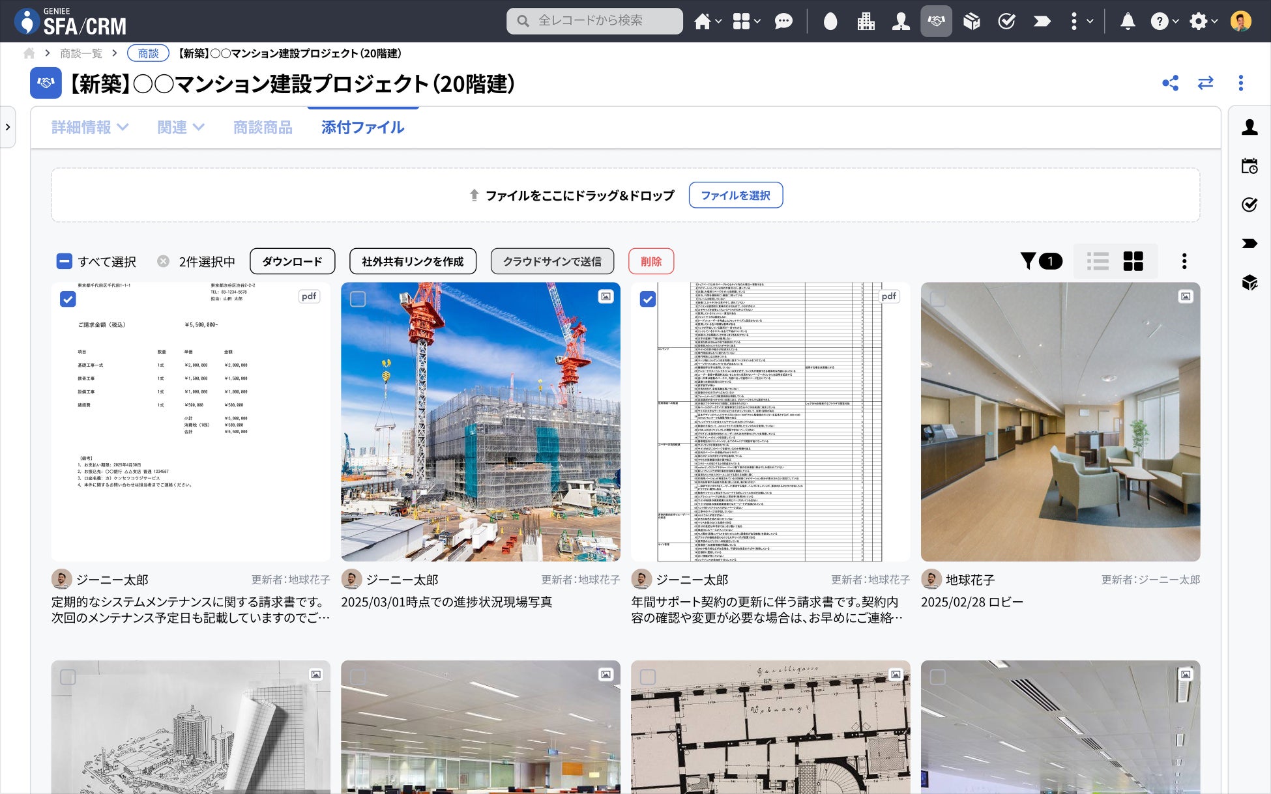Image resolution: width=1271 pixels, height=794 pixels.
Task: Toggle the すべて選択 checkbox
Action: (x=64, y=261)
